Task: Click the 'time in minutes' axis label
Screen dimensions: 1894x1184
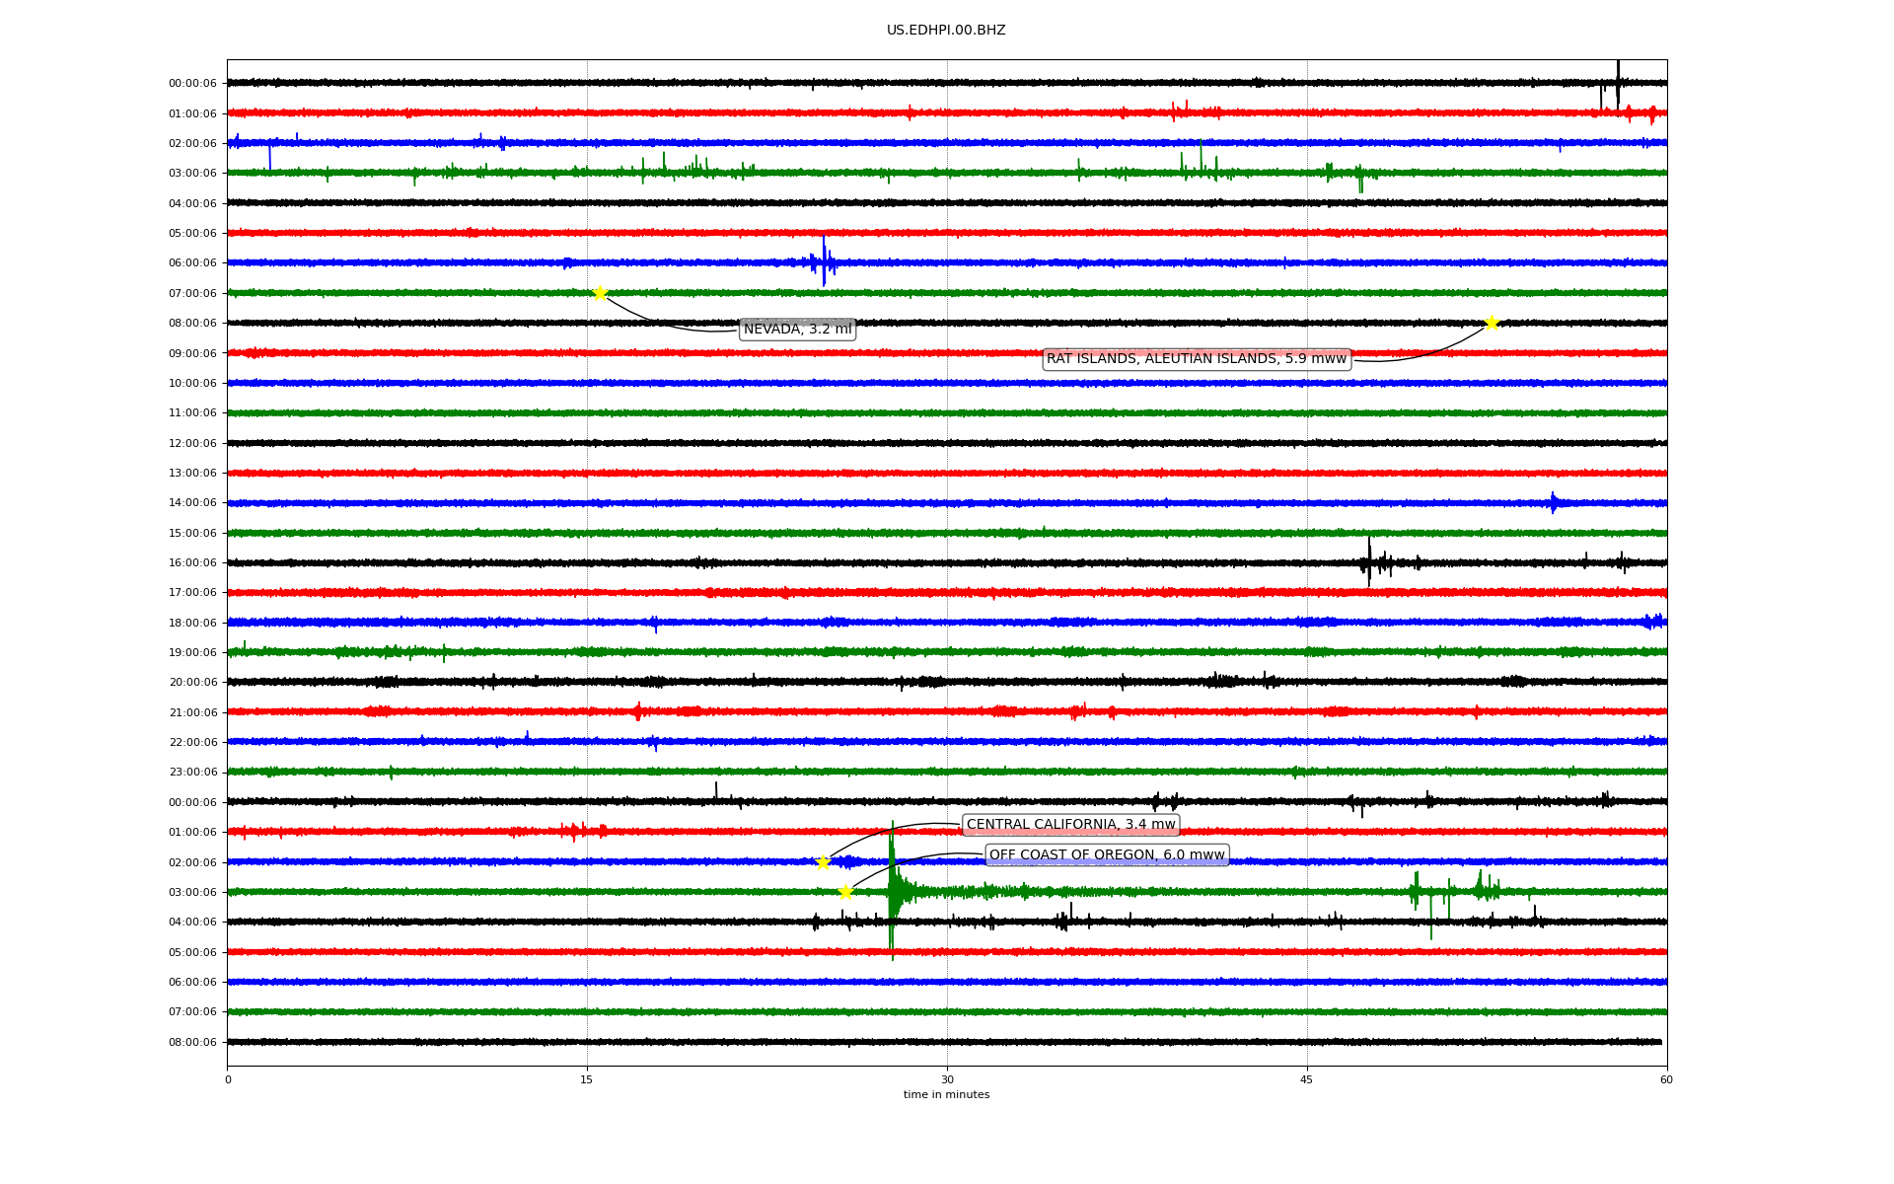Action: pyautogui.click(x=945, y=1094)
